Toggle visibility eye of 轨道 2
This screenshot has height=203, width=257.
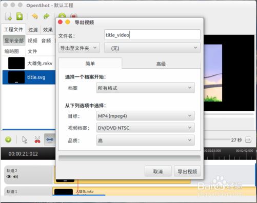tap(9, 176)
